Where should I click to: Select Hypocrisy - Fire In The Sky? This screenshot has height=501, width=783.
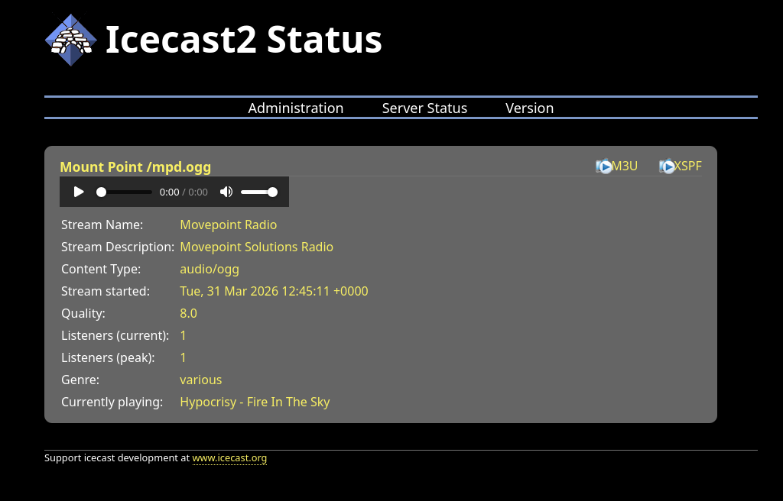tap(255, 402)
